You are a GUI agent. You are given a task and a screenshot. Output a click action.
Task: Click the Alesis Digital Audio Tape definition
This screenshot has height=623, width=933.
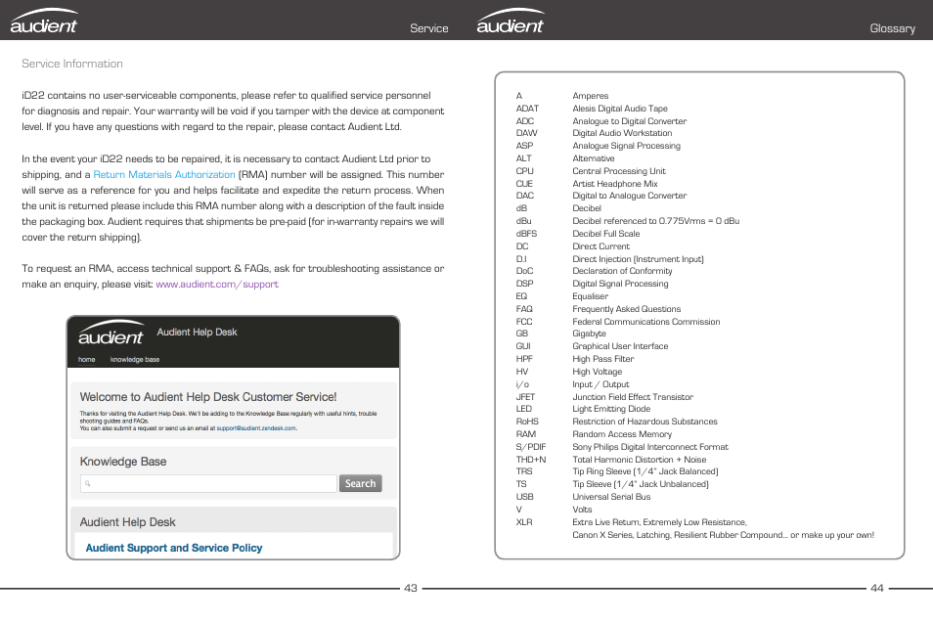tap(620, 109)
